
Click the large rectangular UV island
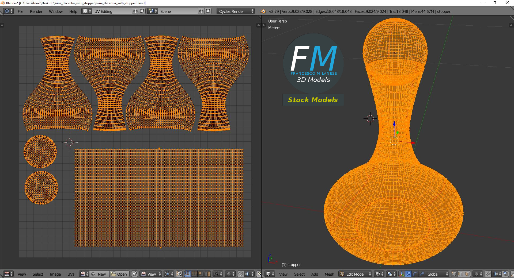coord(159,198)
